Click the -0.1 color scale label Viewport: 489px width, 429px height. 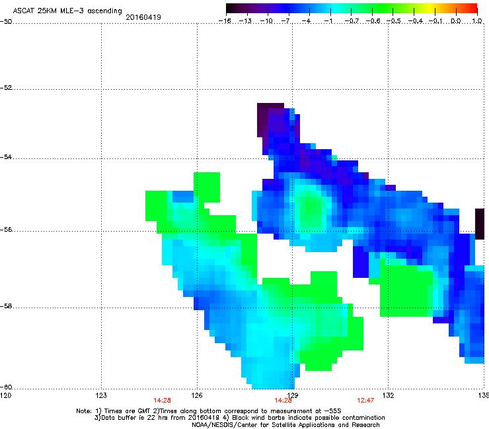click(435, 21)
